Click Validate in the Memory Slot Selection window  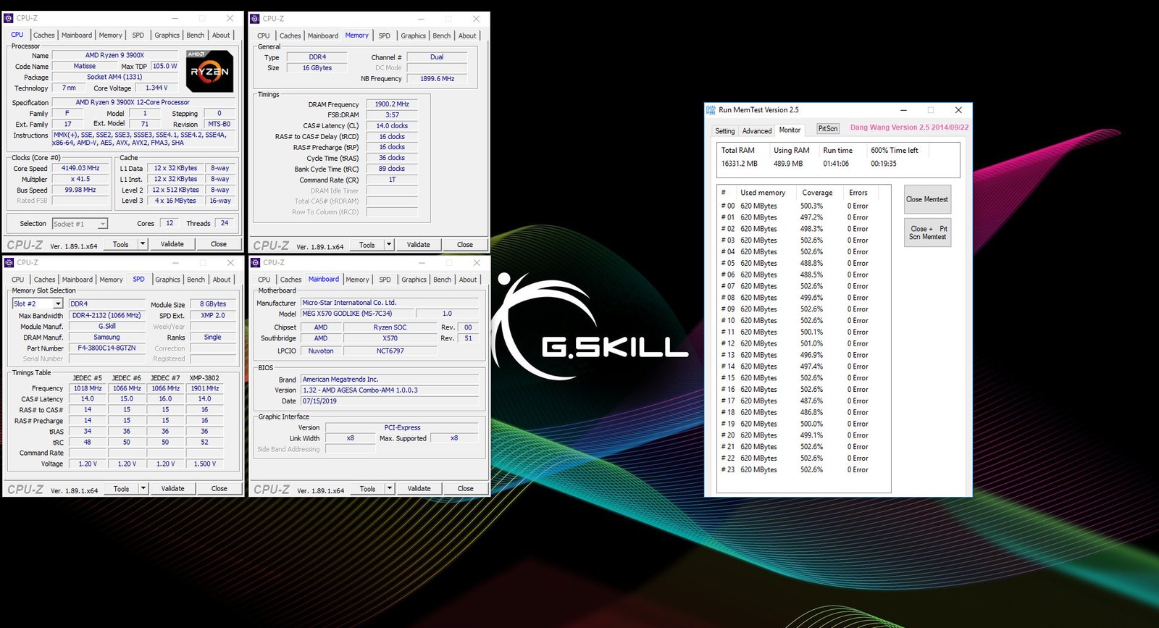pyautogui.click(x=172, y=488)
